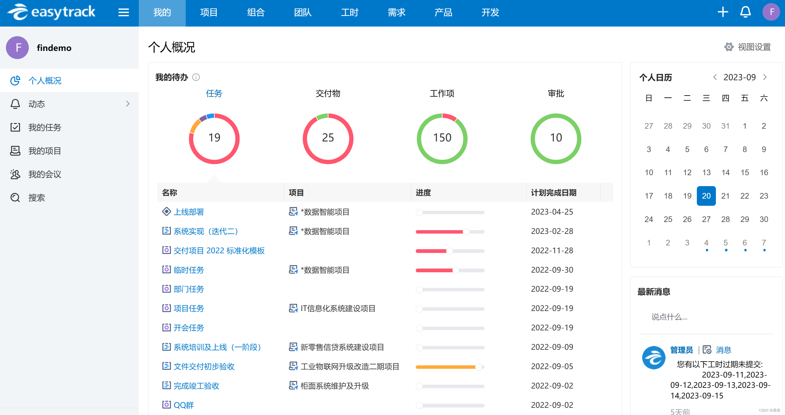The height and width of the screenshot is (415, 785).
Task: Click the info icon beside 我的待办
Action: point(196,77)
